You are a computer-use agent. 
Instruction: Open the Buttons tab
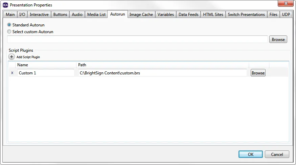click(x=60, y=15)
